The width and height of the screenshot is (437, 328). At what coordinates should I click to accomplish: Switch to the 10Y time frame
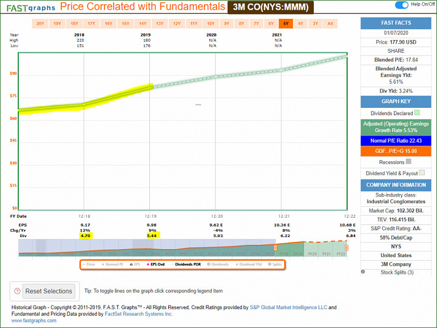pos(211,24)
